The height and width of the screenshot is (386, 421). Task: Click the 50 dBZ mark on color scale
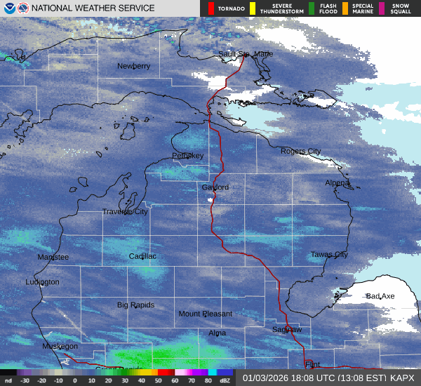point(159,380)
